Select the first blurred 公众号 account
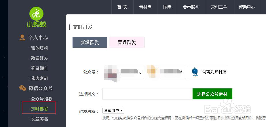The image size is (266, 127). (124, 72)
